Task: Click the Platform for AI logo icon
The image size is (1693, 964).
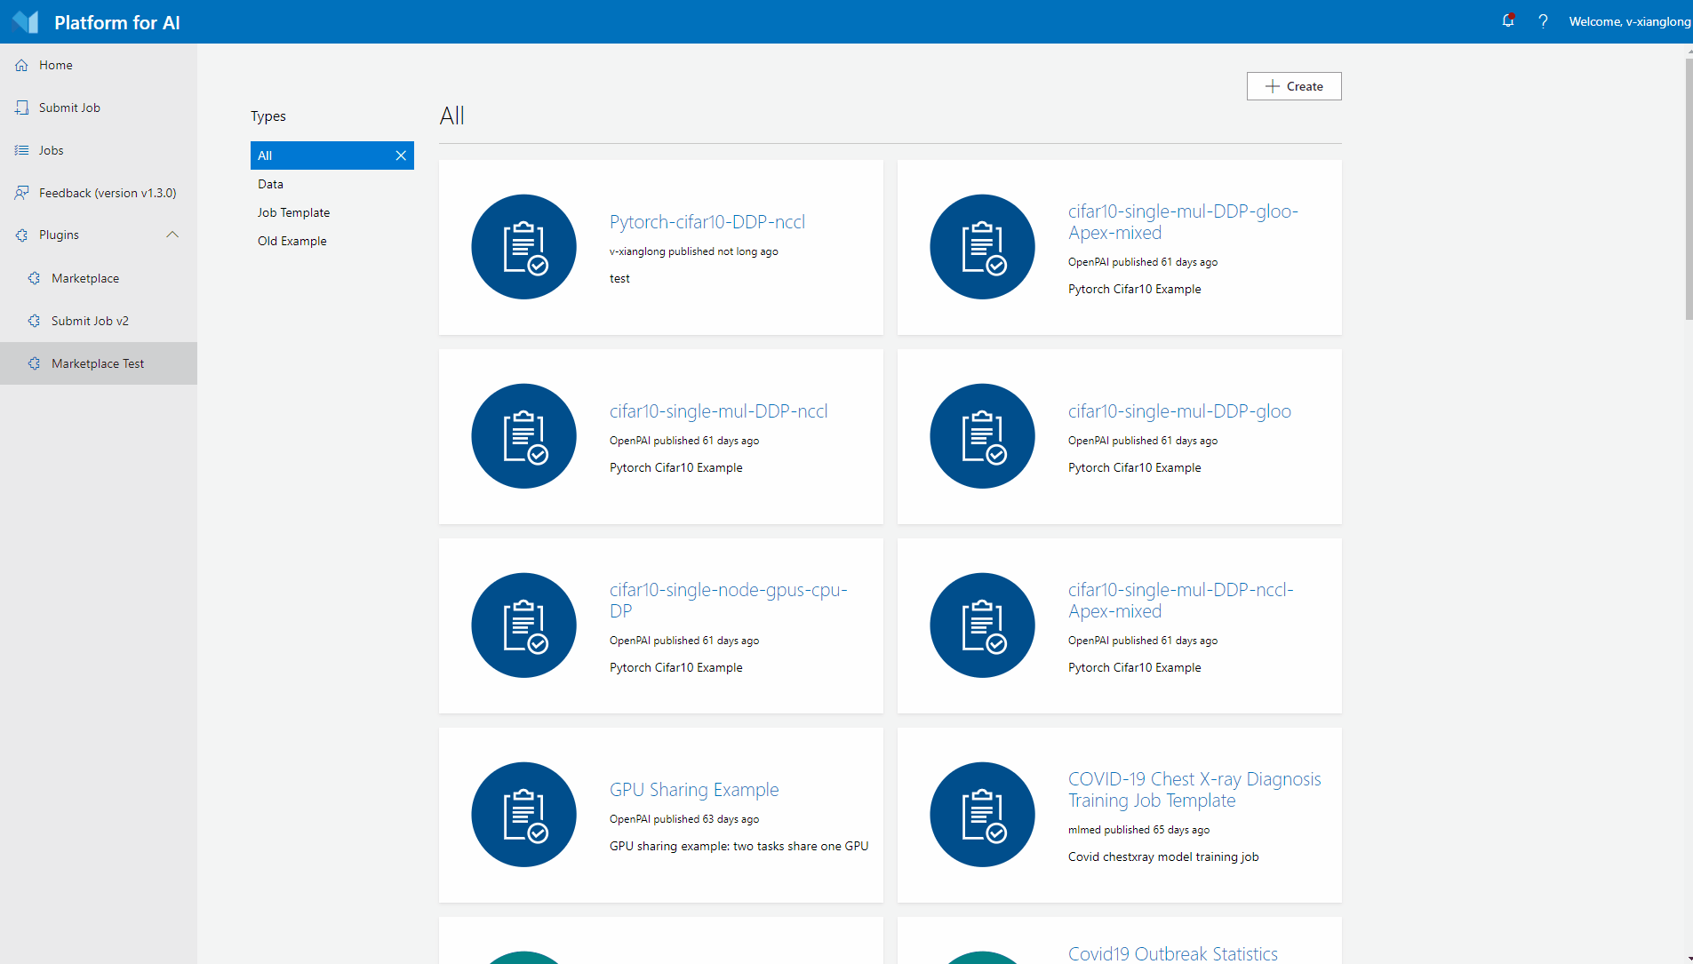Action: 26,22
